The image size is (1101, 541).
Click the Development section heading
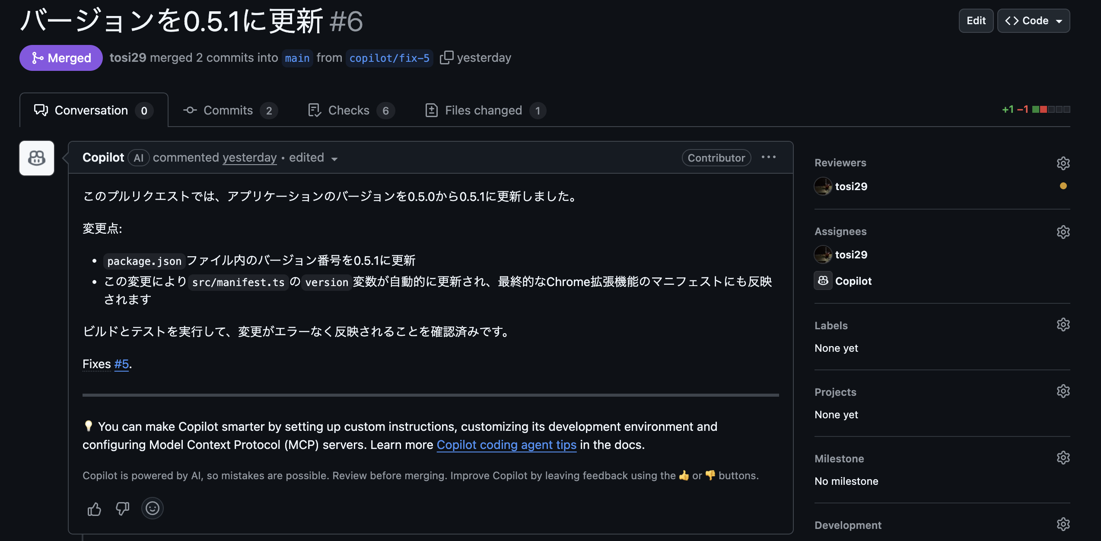tap(848, 525)
